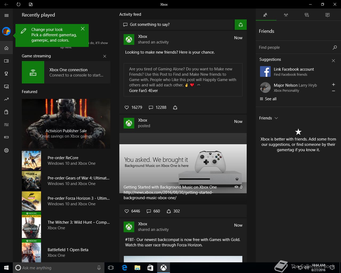Open Pre-order Forza Horizon 3
This screenshot has height=273, width=341.
[66, 201]
